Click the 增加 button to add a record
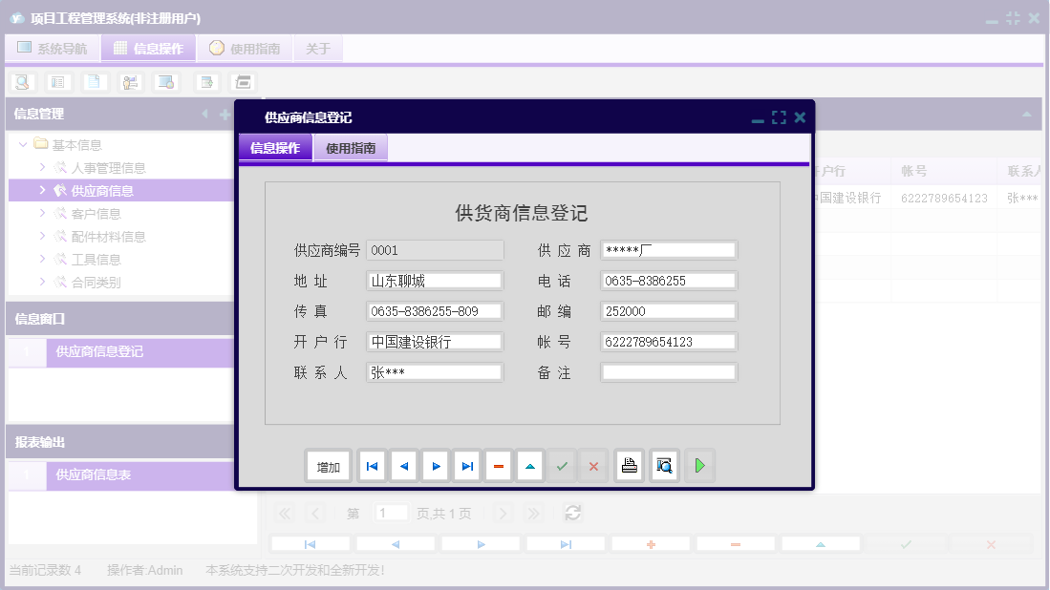The height and width of the screenshot is (590, 1050). click(328, 465)
